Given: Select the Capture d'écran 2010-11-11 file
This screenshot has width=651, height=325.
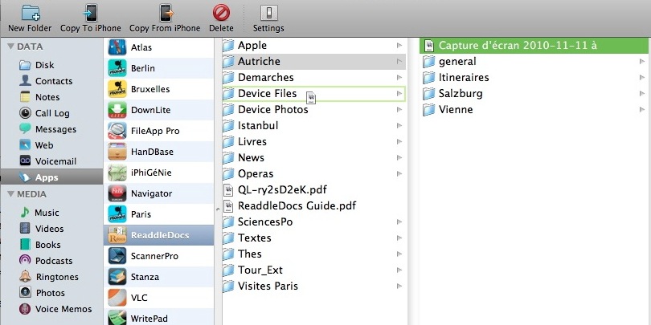Looking at the screenshot, I should tap(517, 46).
